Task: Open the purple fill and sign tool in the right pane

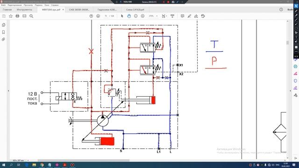Action: tap(295, 88)
